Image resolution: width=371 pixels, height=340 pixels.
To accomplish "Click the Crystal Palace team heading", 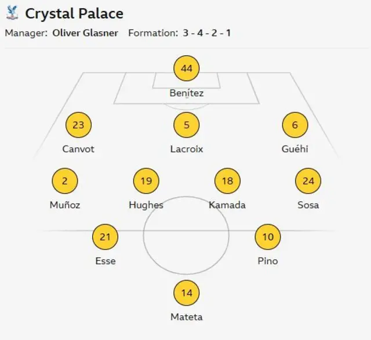I will (74, 13).
